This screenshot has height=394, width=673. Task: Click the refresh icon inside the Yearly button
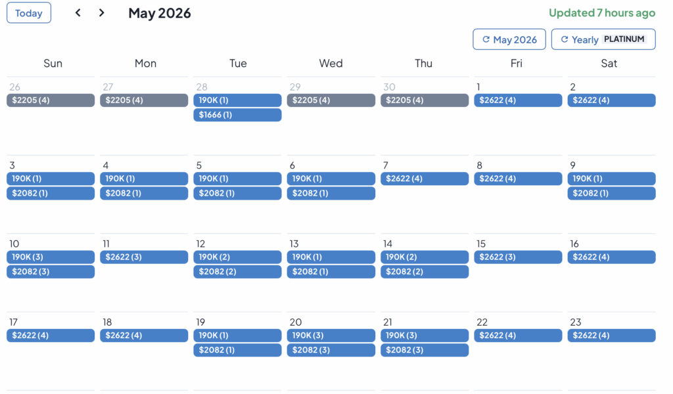[564, 39]
